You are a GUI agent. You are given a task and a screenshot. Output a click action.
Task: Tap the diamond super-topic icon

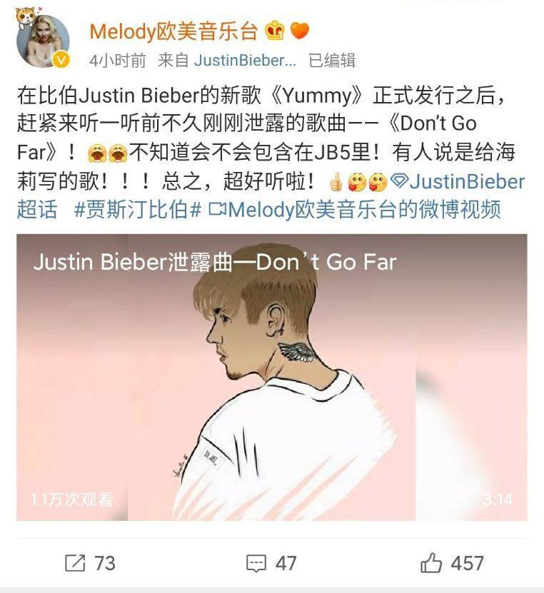click(x=399, y=181)
